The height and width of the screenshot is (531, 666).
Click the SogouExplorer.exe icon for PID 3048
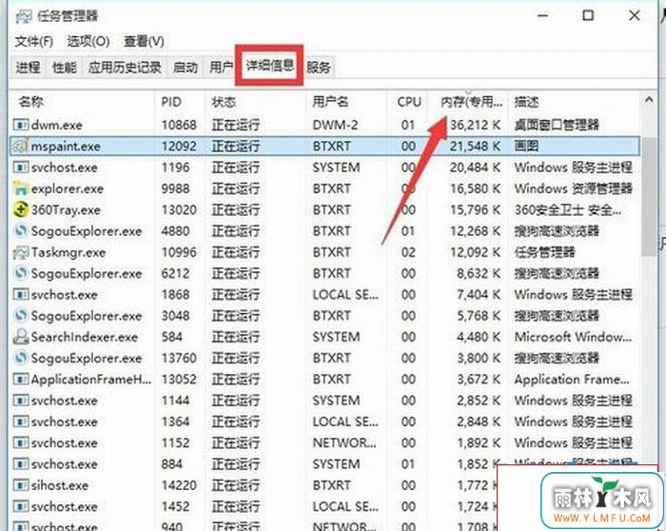pos(20,316)
